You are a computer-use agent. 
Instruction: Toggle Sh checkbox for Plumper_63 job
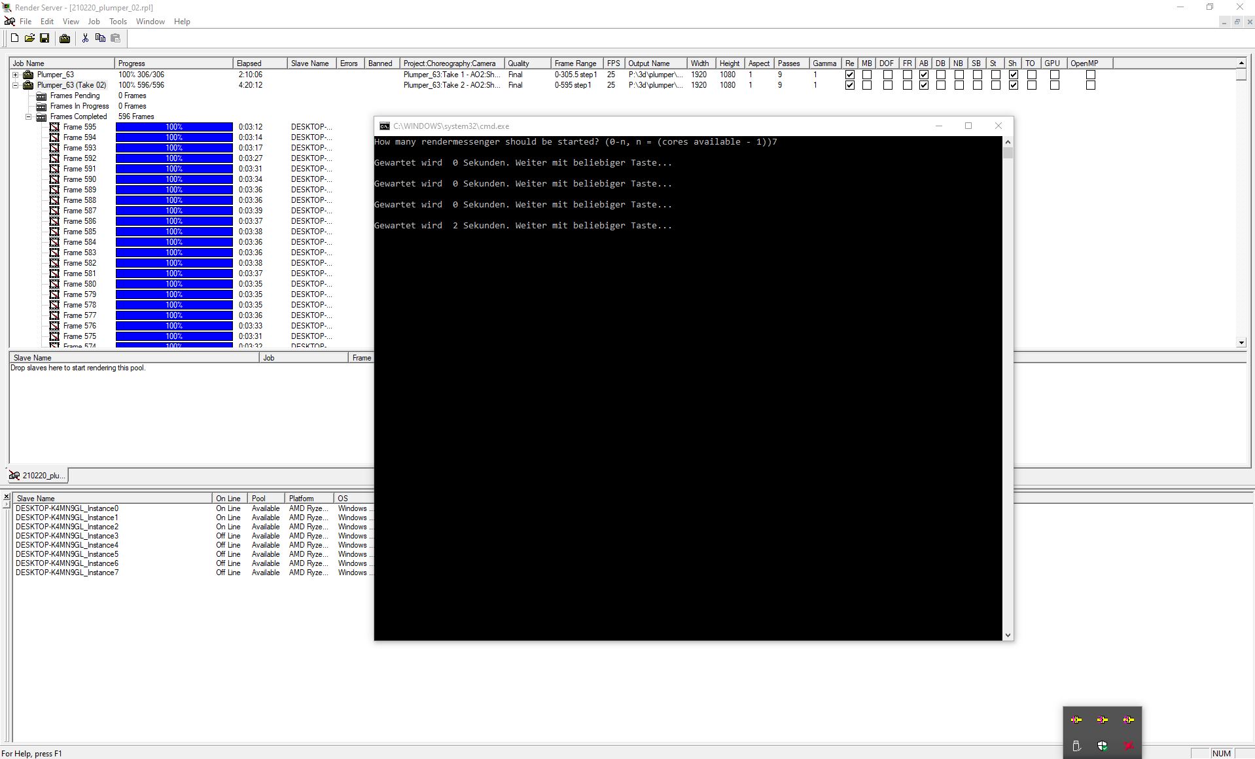(x=1013, y=75)
